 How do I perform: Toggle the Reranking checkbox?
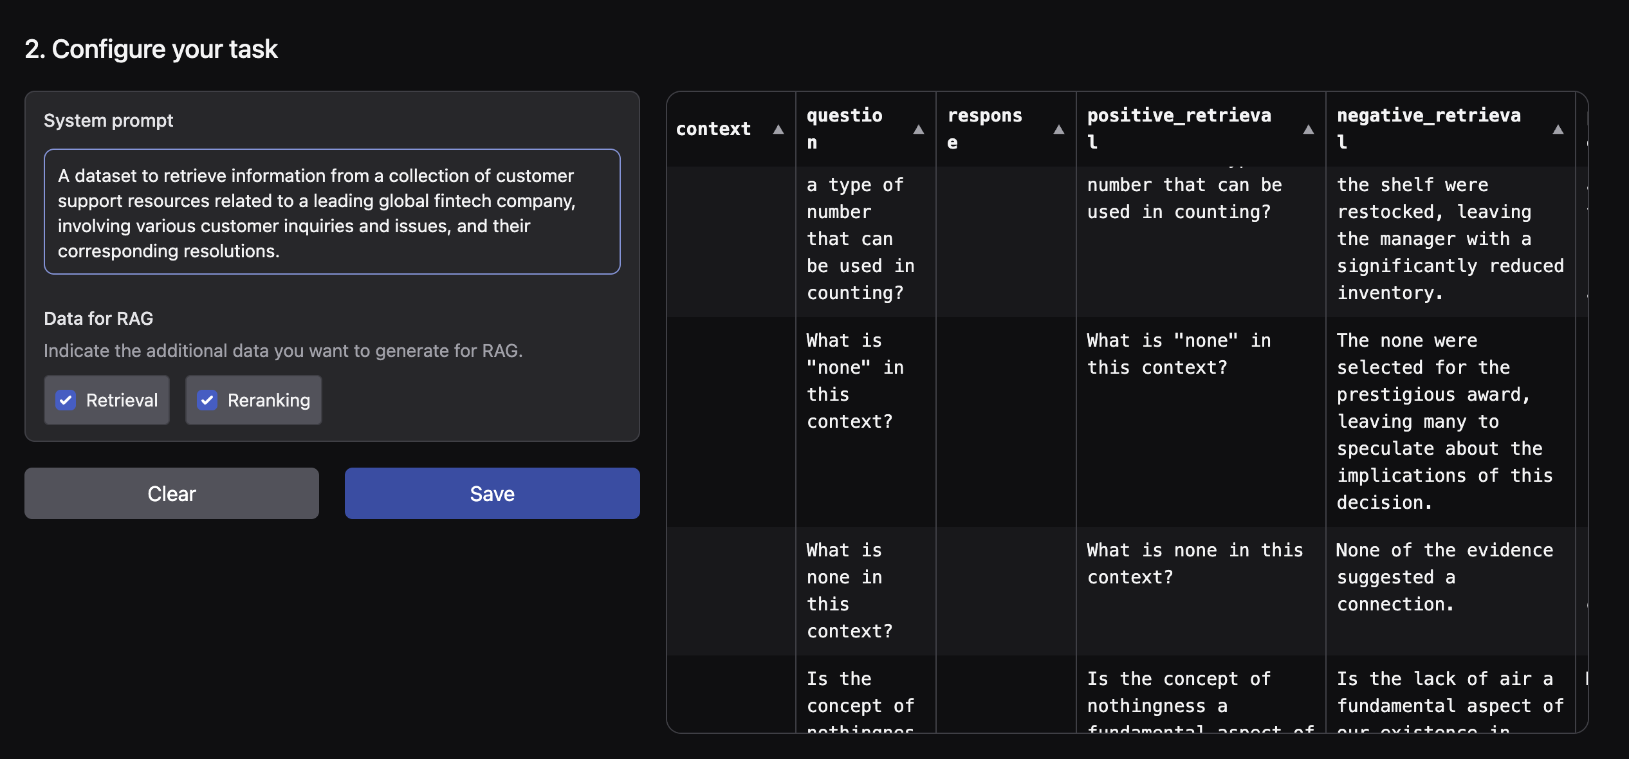tap(207, 400)
